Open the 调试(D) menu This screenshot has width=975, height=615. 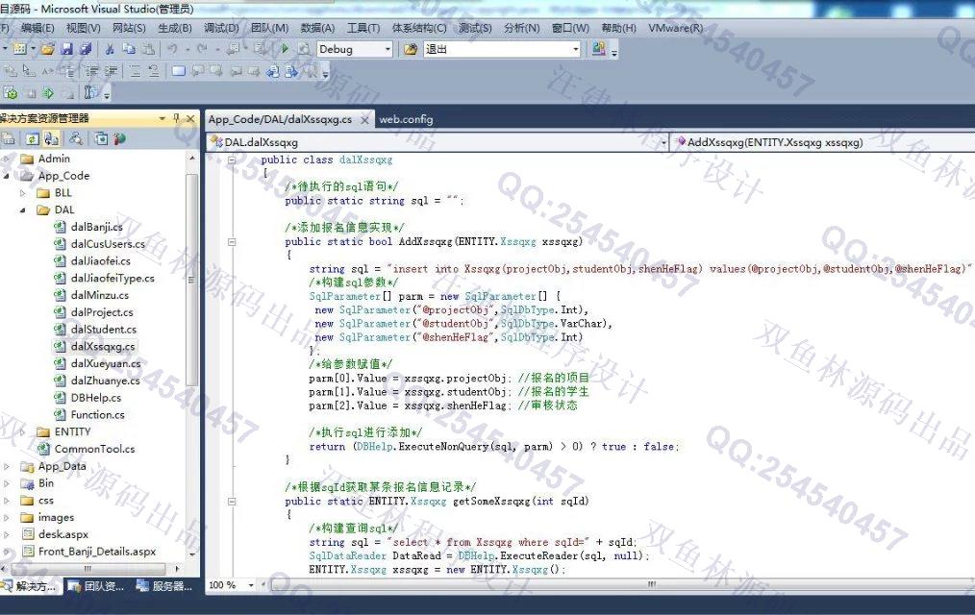[x=221, y=28]
